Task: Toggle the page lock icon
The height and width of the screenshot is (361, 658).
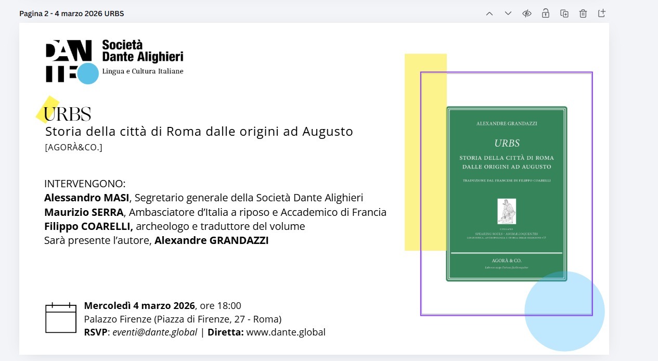Action: (x=545, y=14)
